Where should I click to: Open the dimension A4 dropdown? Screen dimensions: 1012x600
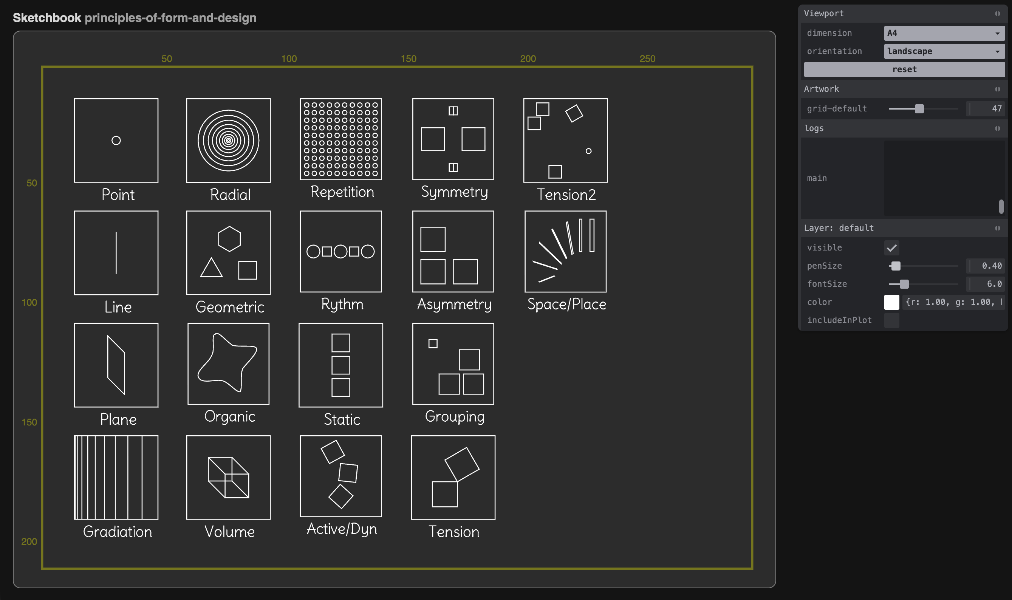[x=944, y=33]
